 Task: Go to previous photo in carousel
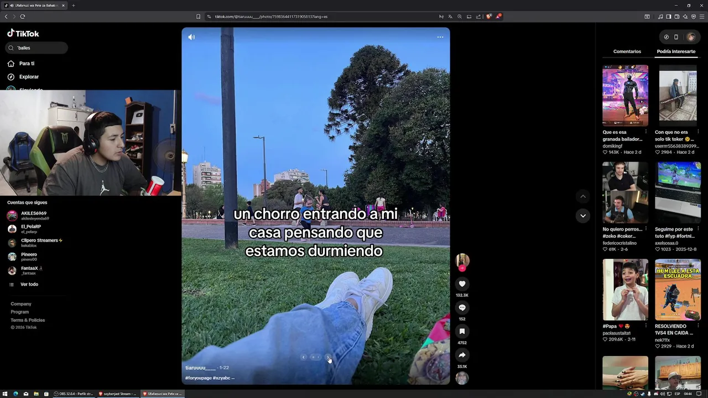click(x=303, y=357)
